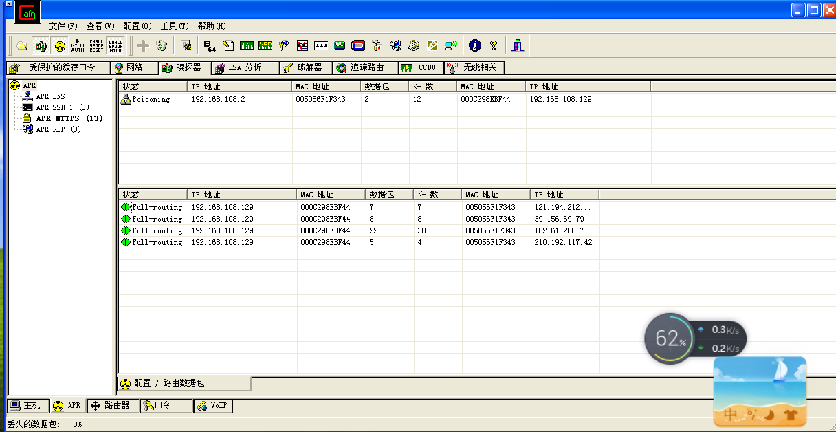Click the blue info about icon

click(474, 45)
